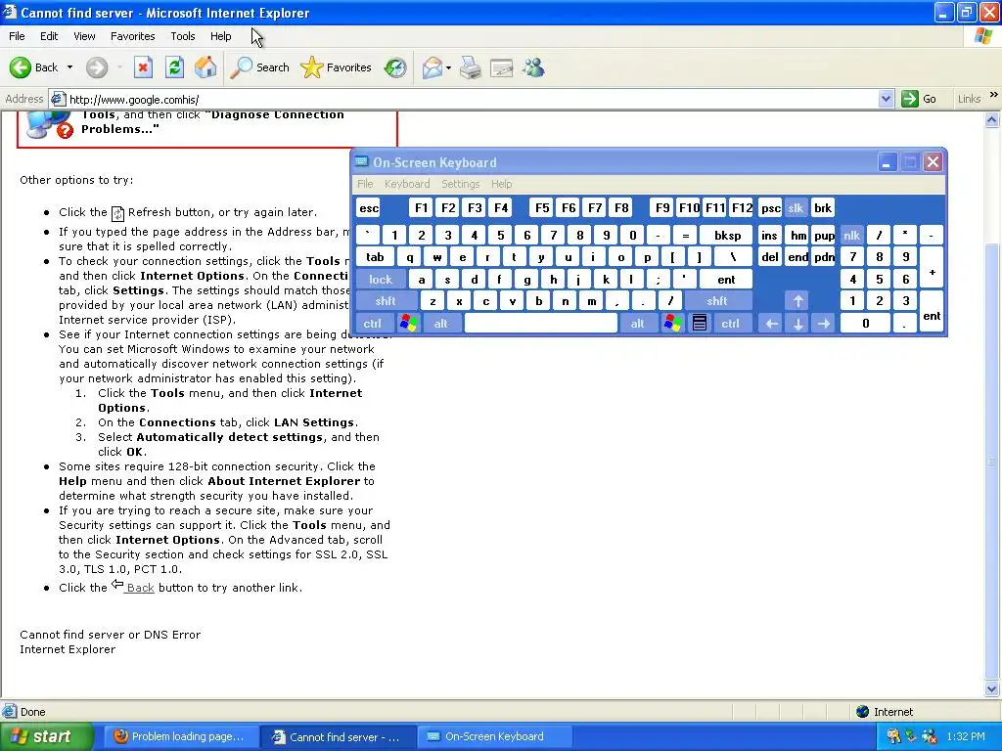Click the Forward arrow toolbar icon
This screenshot has height=751, width=1002.
click(97, 67)
